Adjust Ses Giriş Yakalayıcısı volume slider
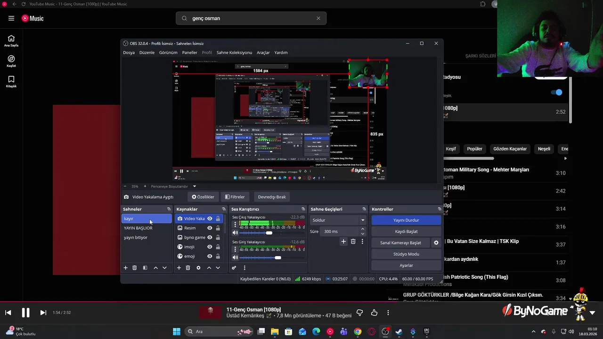603x339 pixels. click(x=278, y=258)
